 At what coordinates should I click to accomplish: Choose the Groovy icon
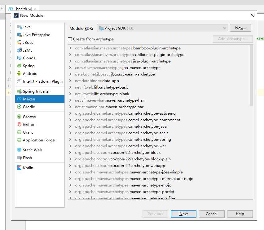(19, 117)
